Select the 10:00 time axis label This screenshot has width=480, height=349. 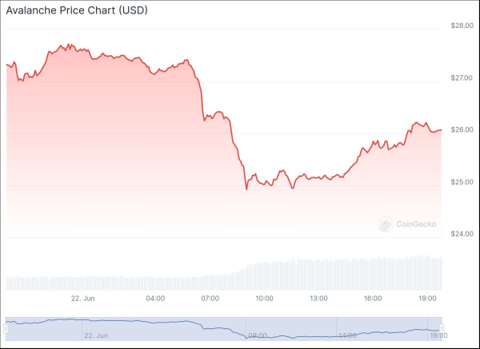point(264,299)
